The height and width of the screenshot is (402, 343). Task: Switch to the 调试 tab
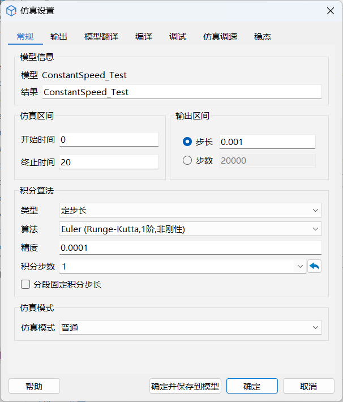pos(178,37)
